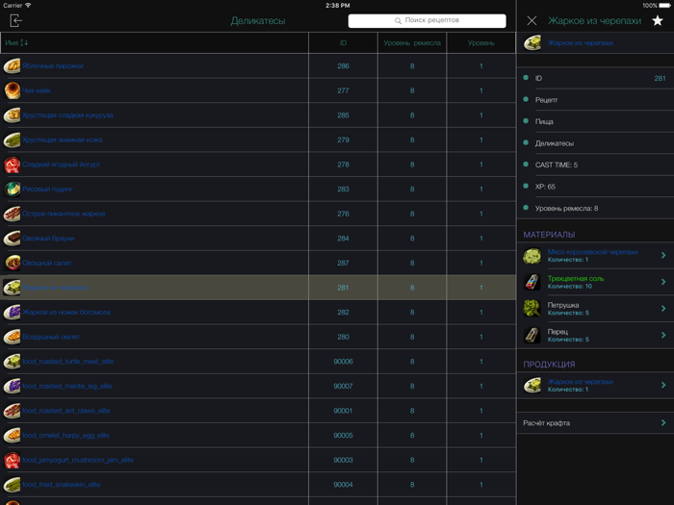Click the Рецепт detail row
674x505 pixels.
tap(595, 100)
